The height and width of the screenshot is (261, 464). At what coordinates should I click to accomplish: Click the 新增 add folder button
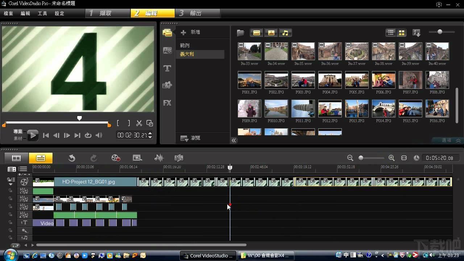(191, 32)
